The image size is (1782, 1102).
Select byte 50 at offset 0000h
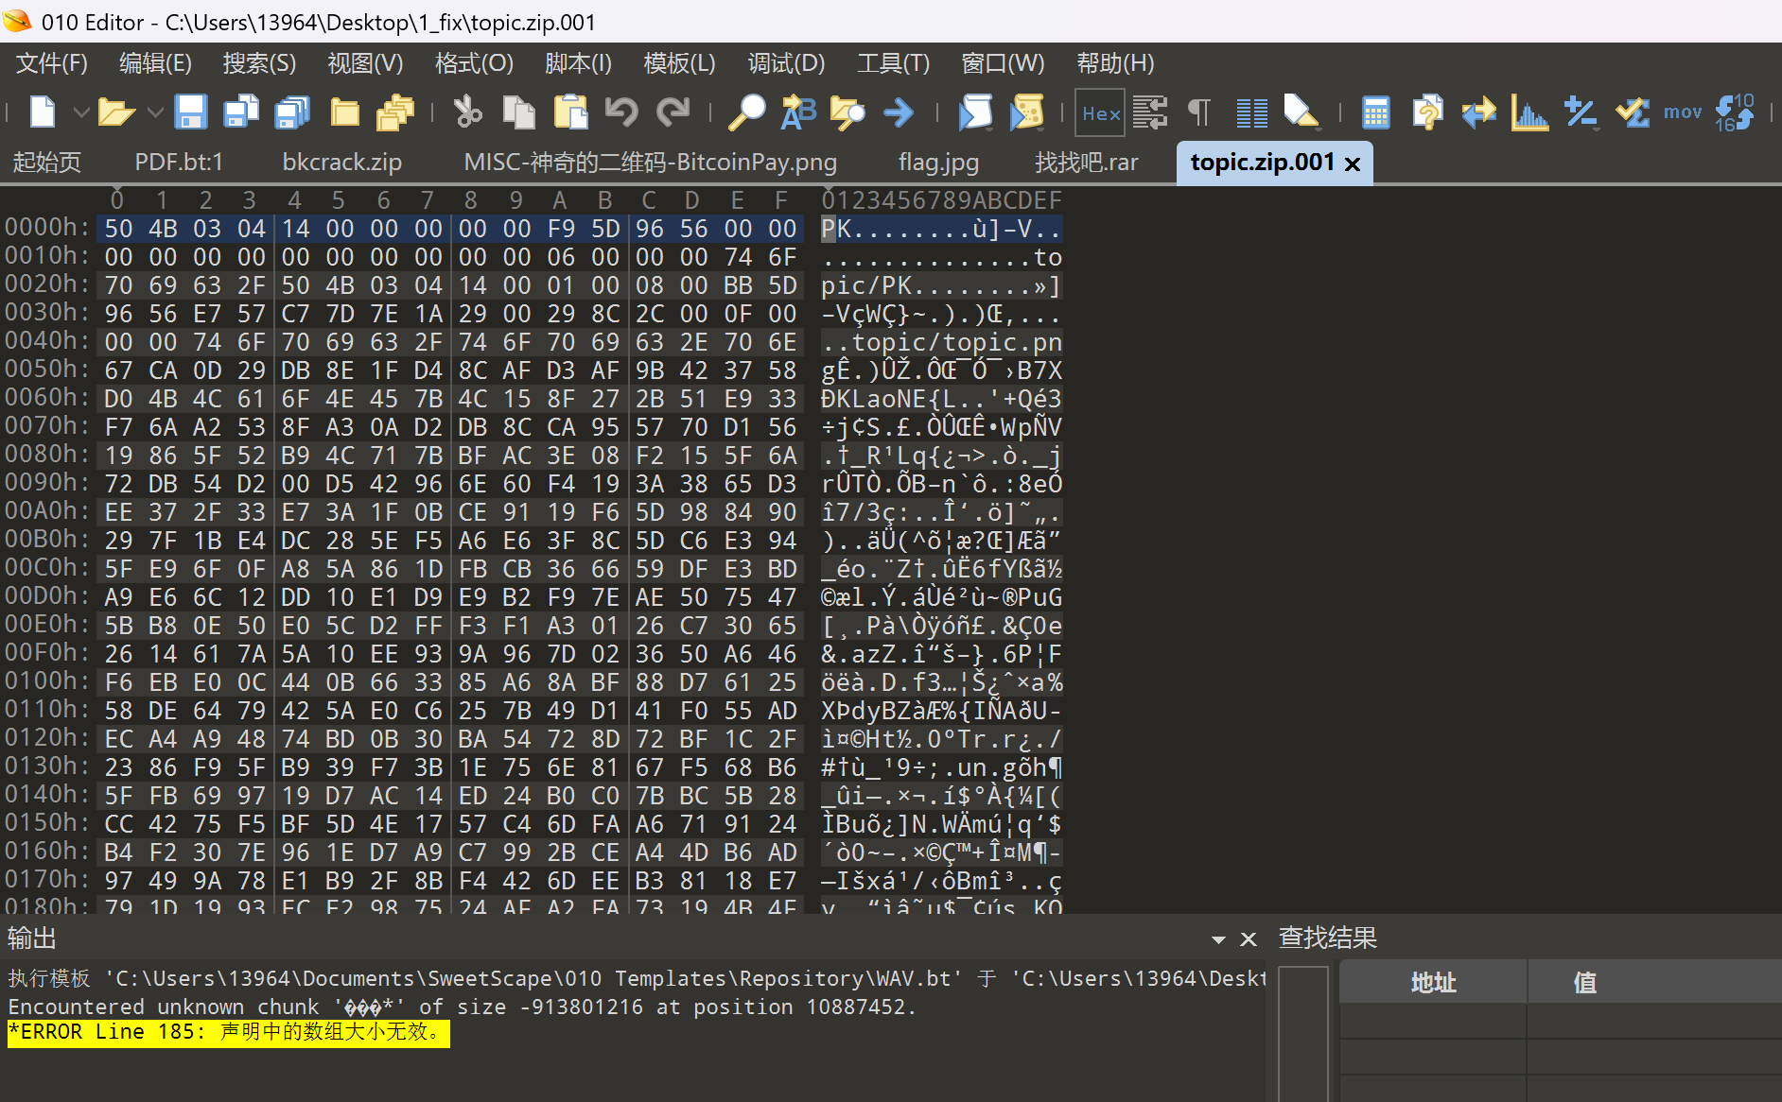tap(118, 229)
